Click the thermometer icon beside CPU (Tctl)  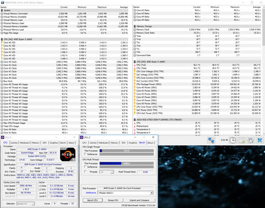tap(135, 65)
